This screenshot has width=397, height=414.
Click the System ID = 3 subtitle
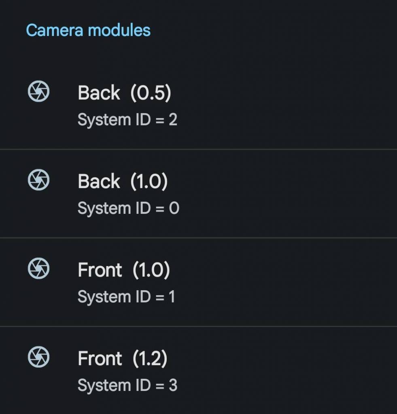pos(127,386)
